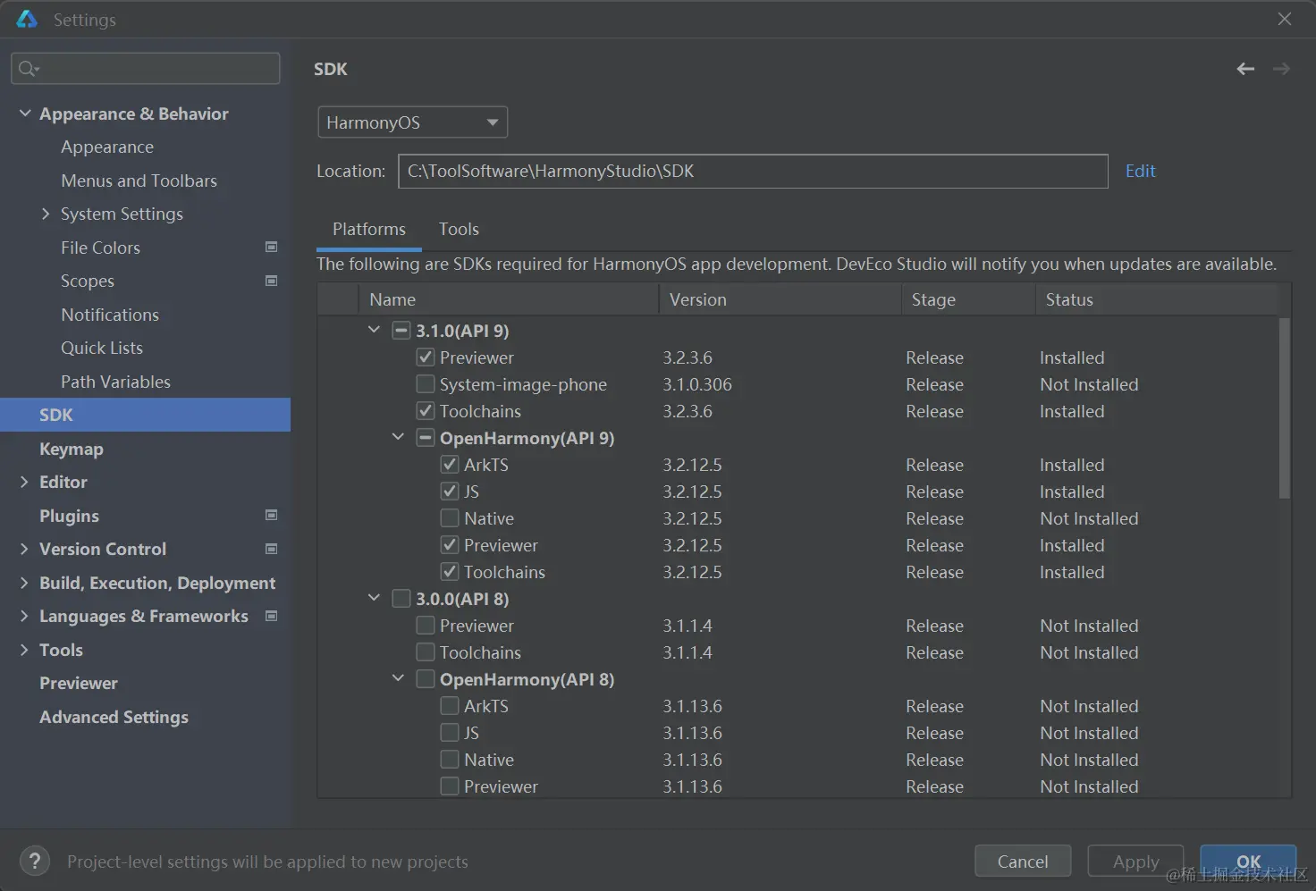
Task: Open the Quick Lists page
Action: [x=102, y=348]
